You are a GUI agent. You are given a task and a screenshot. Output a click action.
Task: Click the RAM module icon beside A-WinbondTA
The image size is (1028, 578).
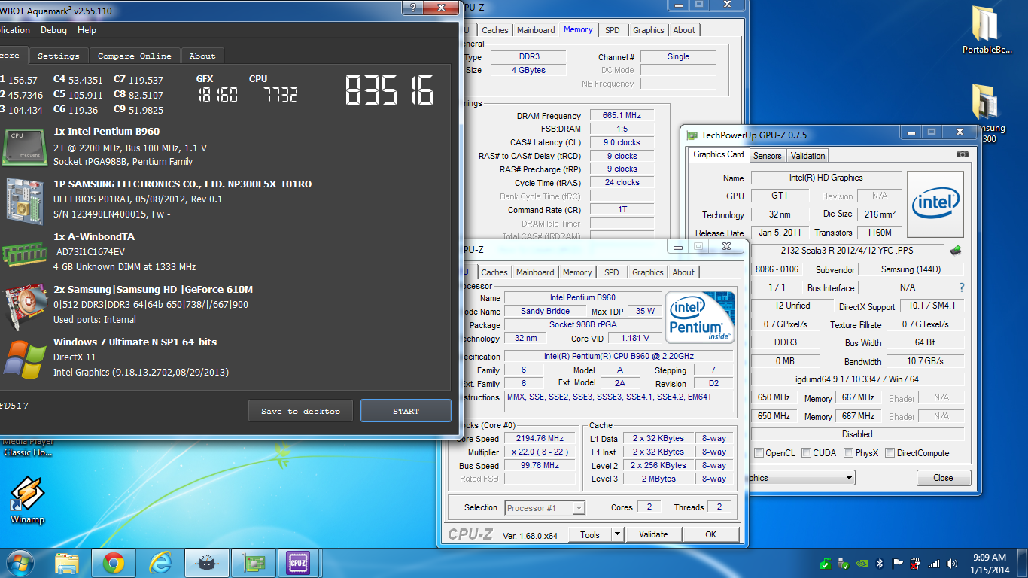pos(26,254)
